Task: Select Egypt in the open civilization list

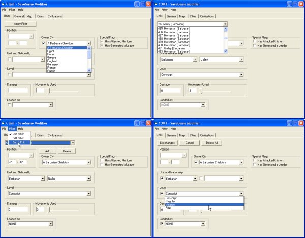Action: (x=53, y=51)
